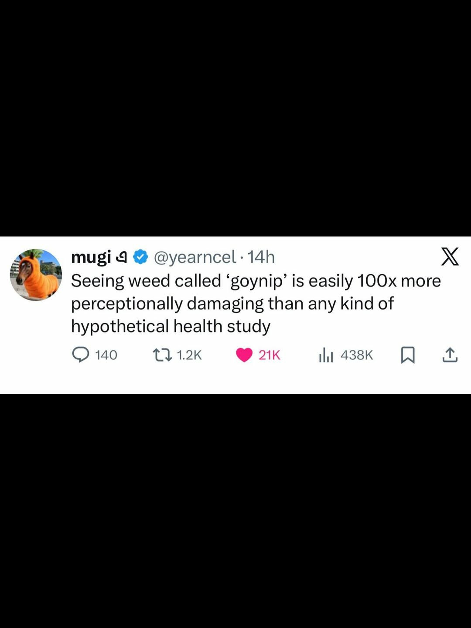Click the symbol glyph right after the name mugi

(122, 257)
